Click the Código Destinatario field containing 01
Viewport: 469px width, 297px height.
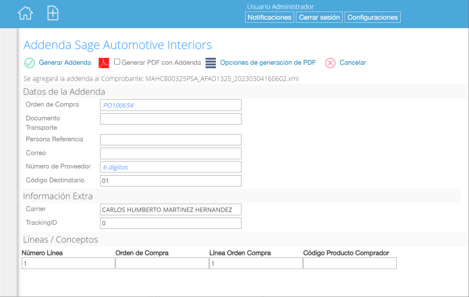[171, 181]
